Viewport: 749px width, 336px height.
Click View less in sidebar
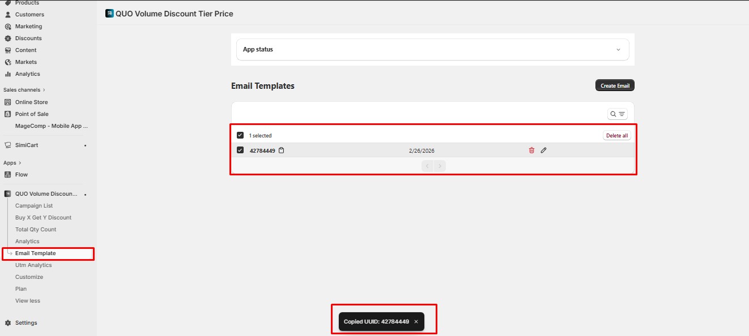(x=28, y=301)
